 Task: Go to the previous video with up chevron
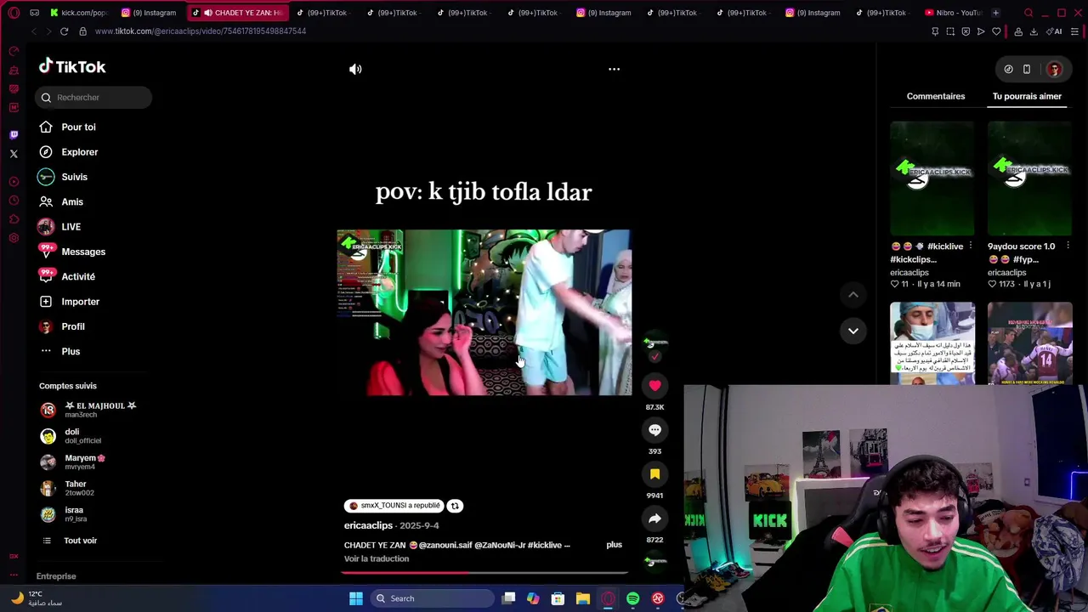853,294
